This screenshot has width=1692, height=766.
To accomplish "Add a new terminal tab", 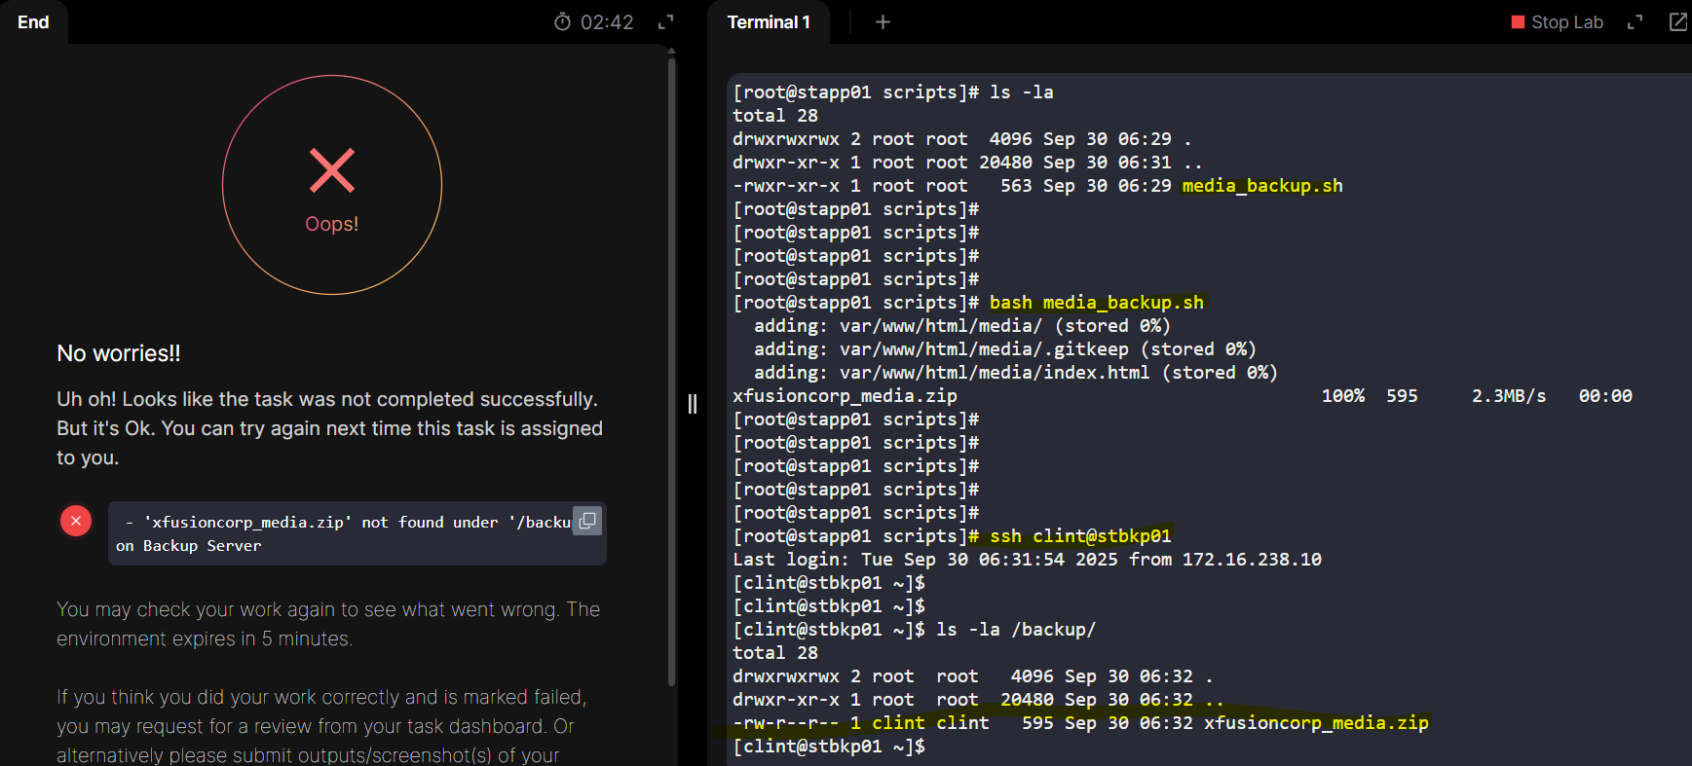I will click(883, 21).
